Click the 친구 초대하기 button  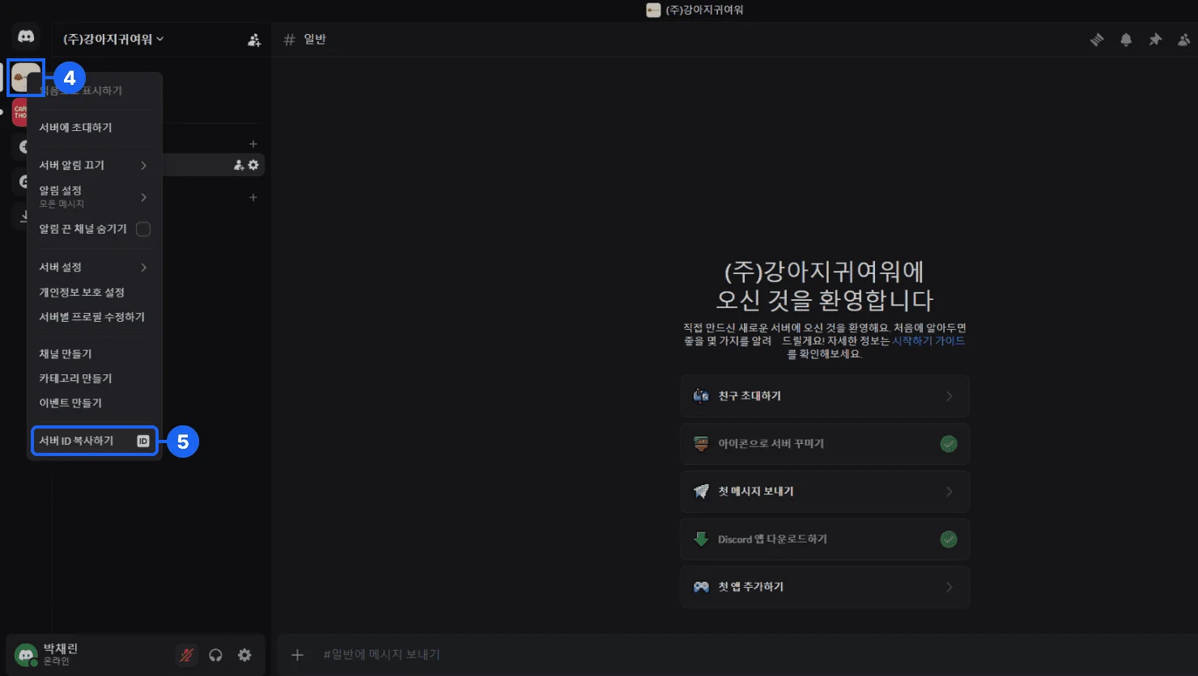point(824,396)
